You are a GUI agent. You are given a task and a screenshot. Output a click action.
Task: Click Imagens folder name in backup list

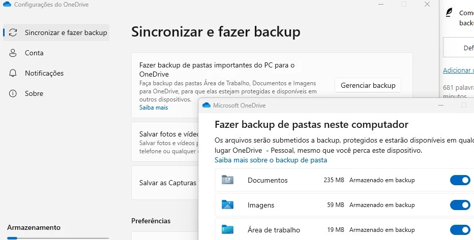(x=261, y=205)
